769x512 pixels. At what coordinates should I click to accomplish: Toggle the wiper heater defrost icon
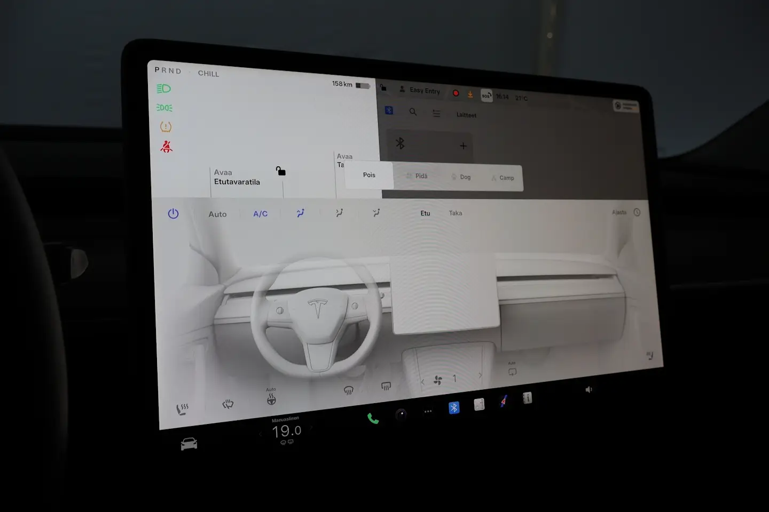pos(228,404)
